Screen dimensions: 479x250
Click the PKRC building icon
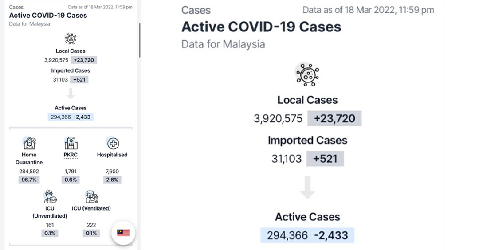click(71, 143)
